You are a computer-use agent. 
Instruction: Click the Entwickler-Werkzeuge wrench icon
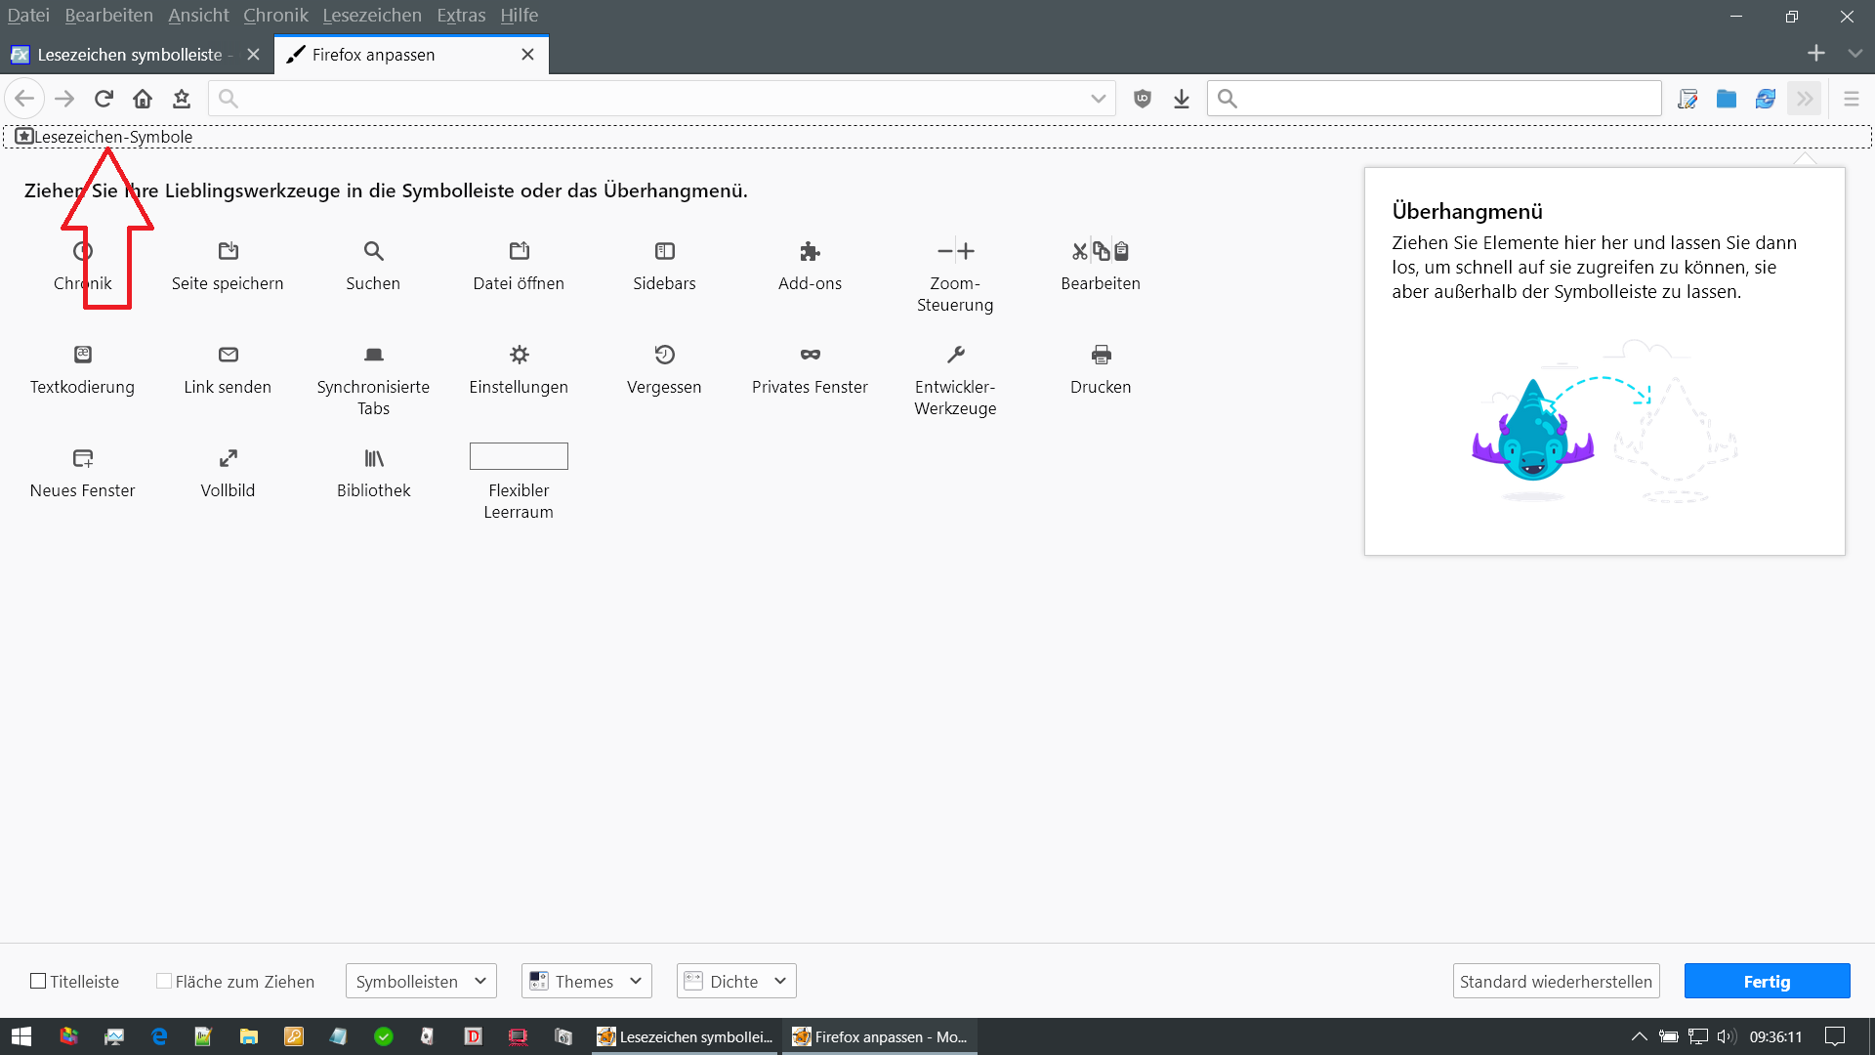point(955,355)
